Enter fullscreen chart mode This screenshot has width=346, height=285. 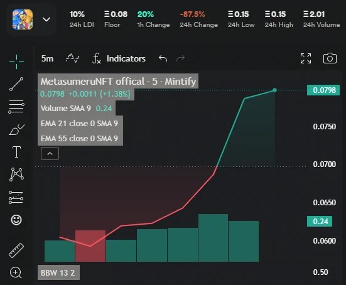pyautogui.click(x=306, y=58)
